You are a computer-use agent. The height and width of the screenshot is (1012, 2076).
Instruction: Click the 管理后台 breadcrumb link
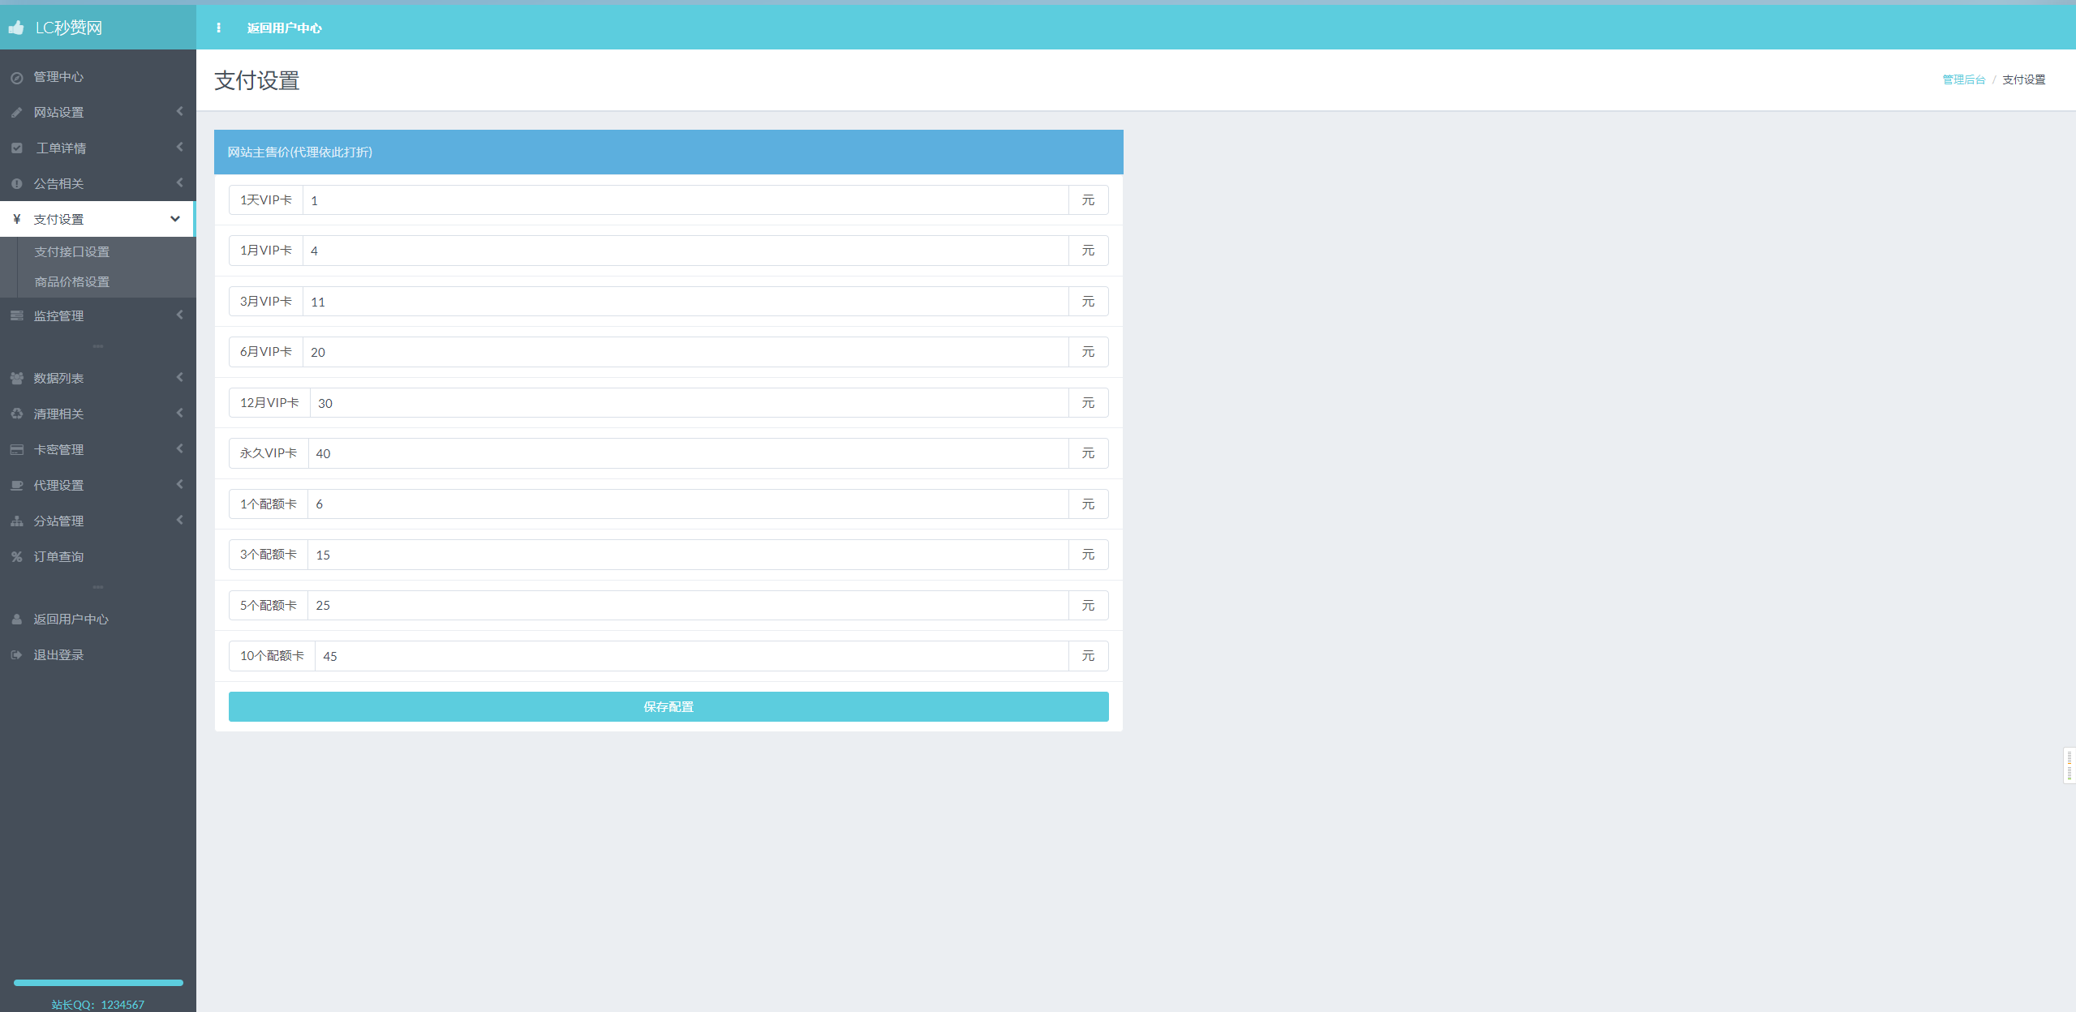click(1962, 79)
